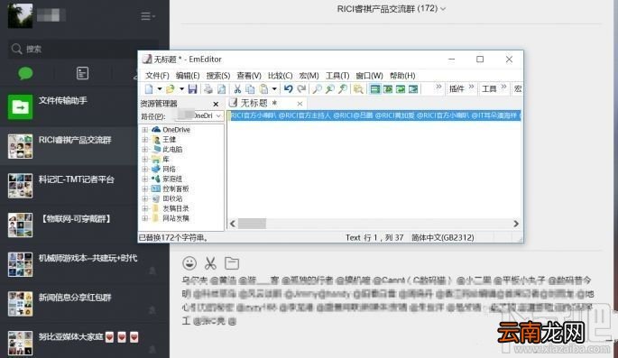618x358 pixels.
Task: Expand the 网络 tree node
Action: [145, 169]
